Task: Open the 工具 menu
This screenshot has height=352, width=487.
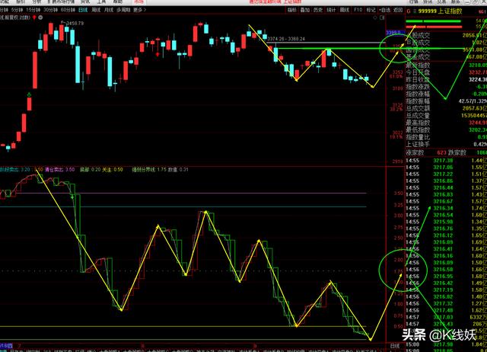Action: (x=101, y=2)
